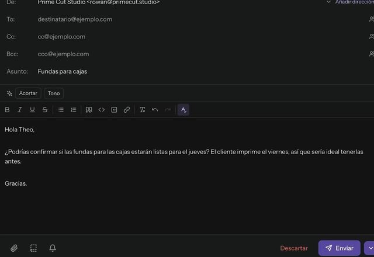The width and height of the screenshot is (374, 257).
Task: Insert a block quote
Action: coord(89,110)
